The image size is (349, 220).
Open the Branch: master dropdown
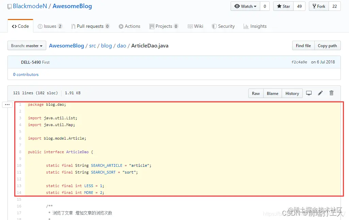coord(27,45)
